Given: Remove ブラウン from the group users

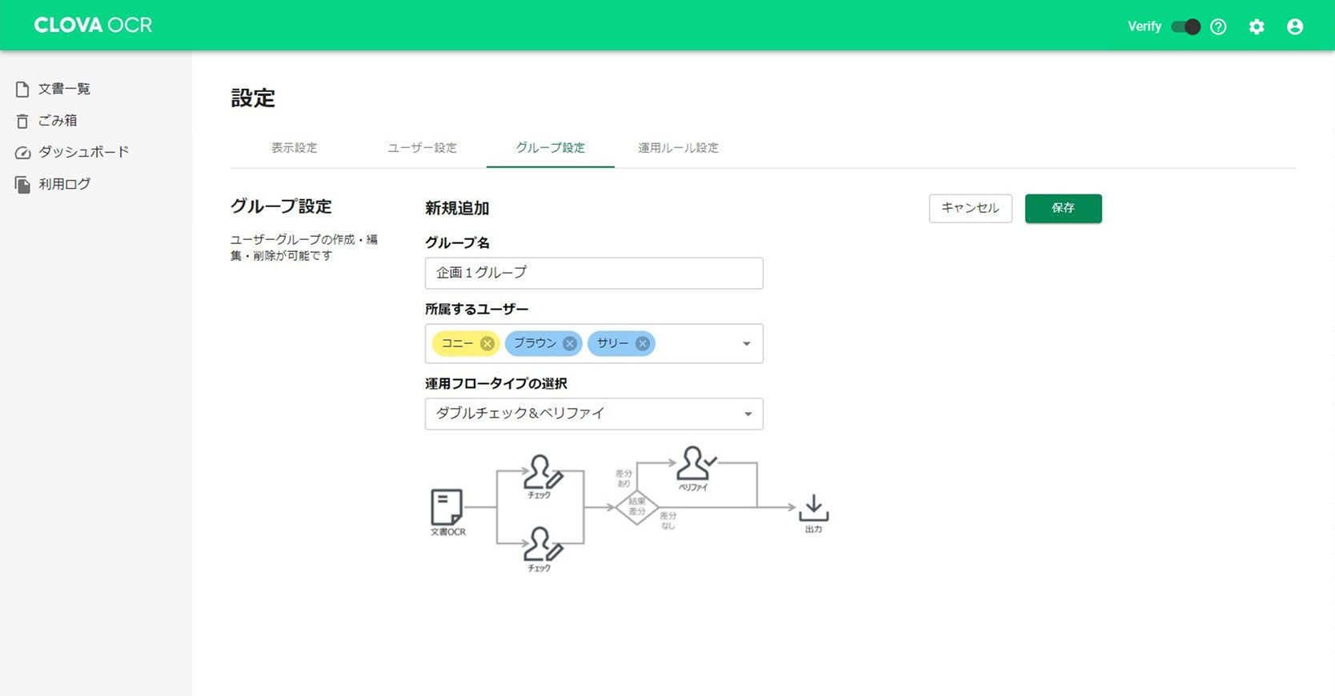Looking at the screenshot, I should (569, 343).
